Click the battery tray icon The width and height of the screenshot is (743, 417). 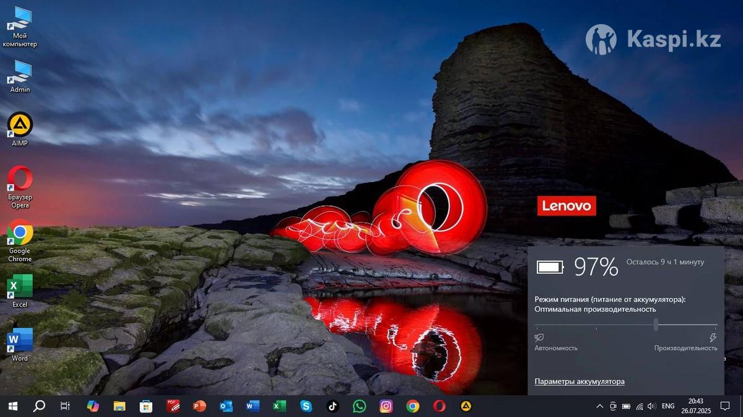626,406
